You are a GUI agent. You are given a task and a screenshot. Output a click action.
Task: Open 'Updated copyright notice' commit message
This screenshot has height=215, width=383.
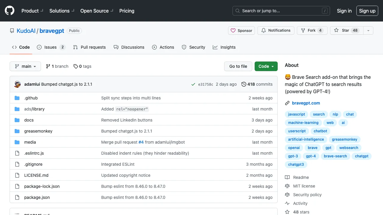click(x=126, y=175)
